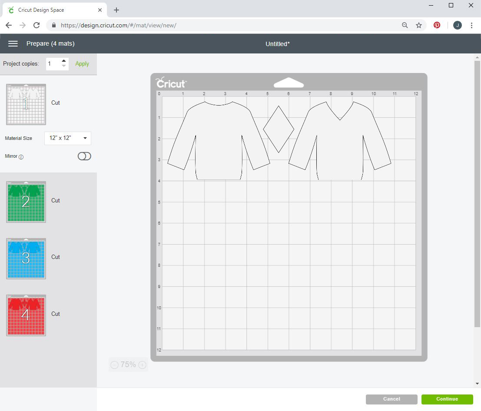Image resolution: width=481 pixels, height=411 pixels.
Task: Go forward in browser history
Action: (x=23, y=25)
